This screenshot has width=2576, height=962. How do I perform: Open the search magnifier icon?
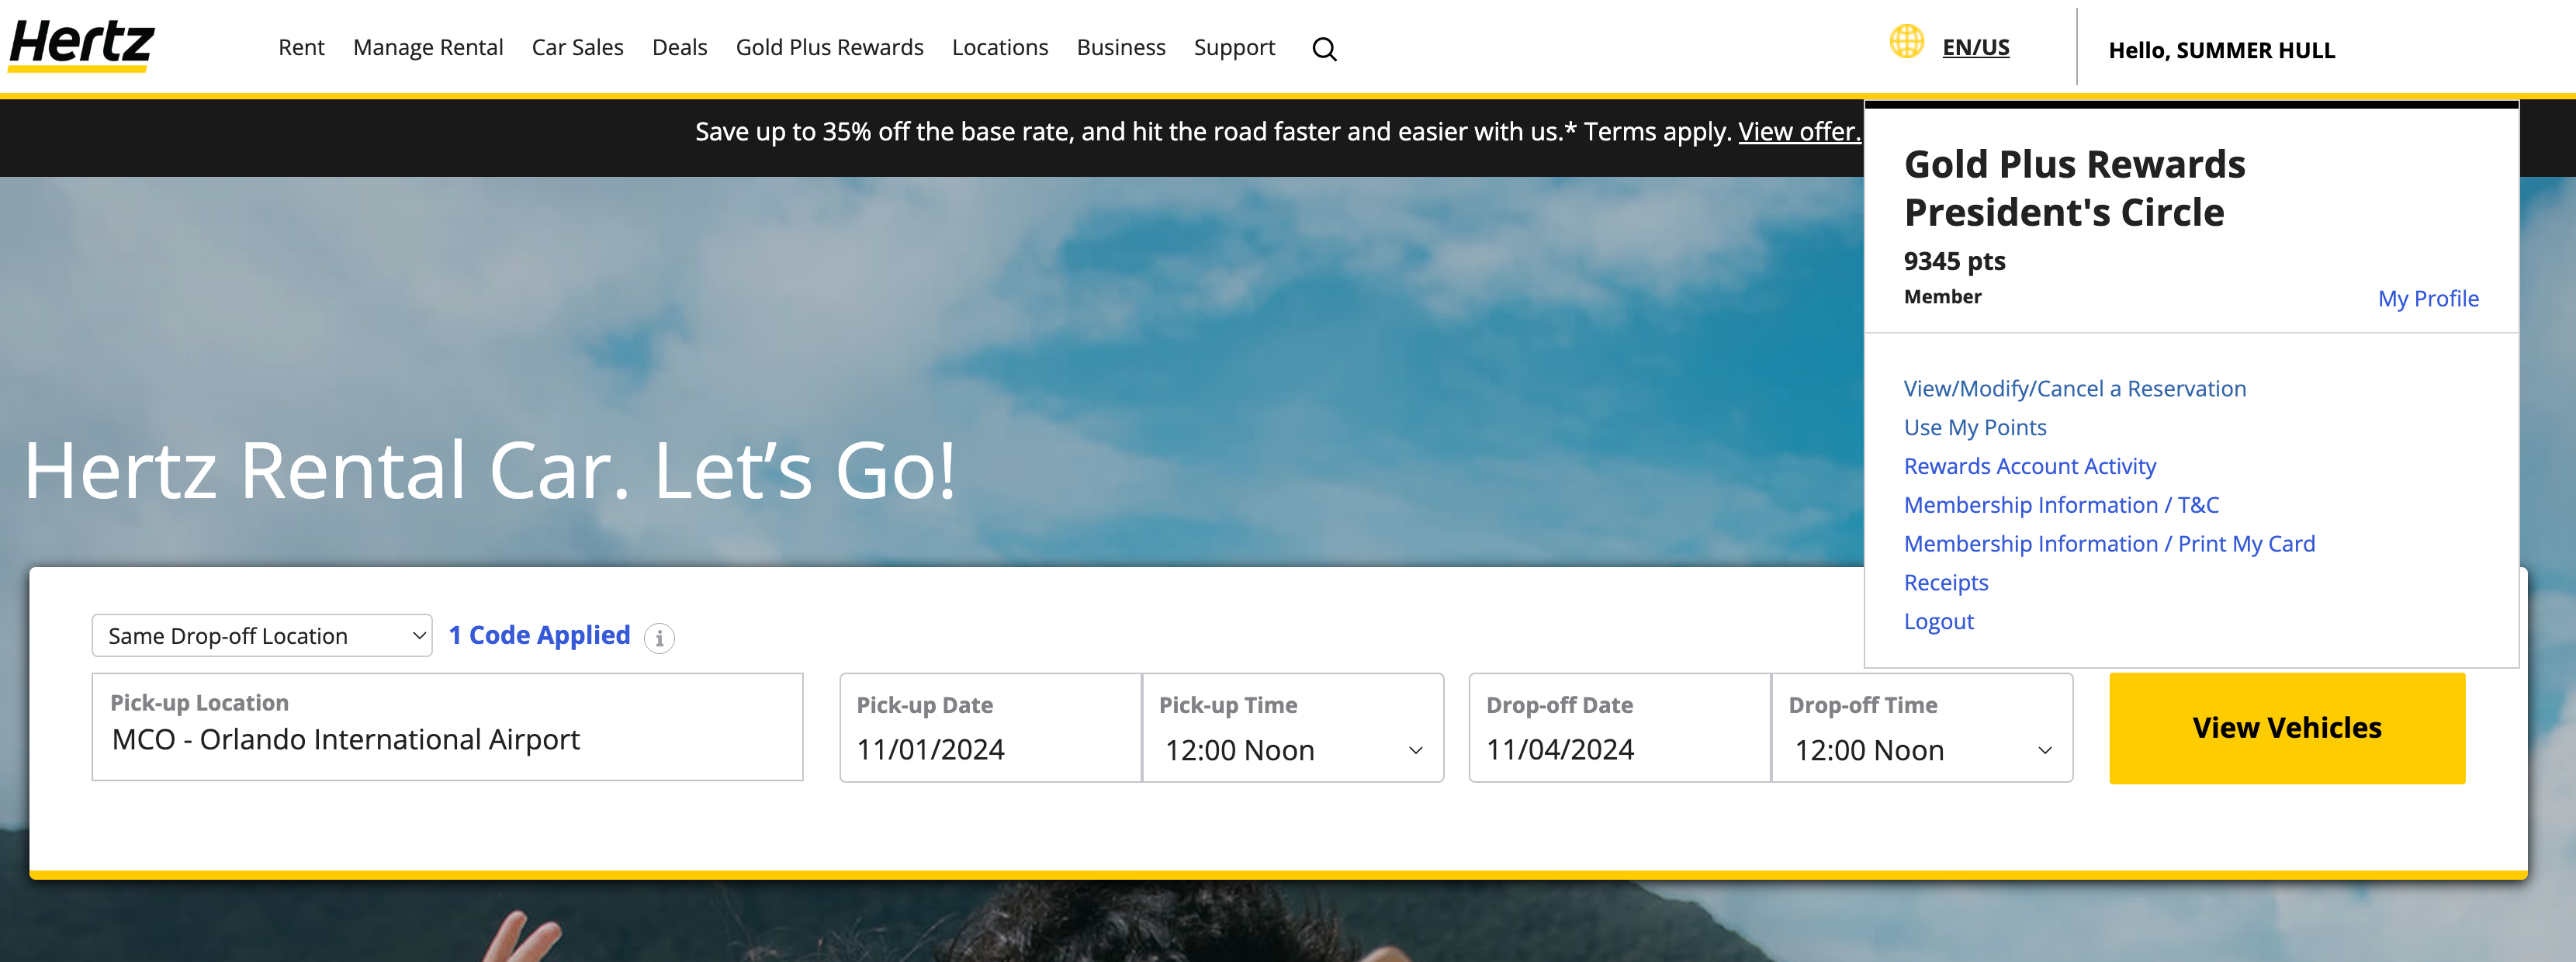point(1324,49)
